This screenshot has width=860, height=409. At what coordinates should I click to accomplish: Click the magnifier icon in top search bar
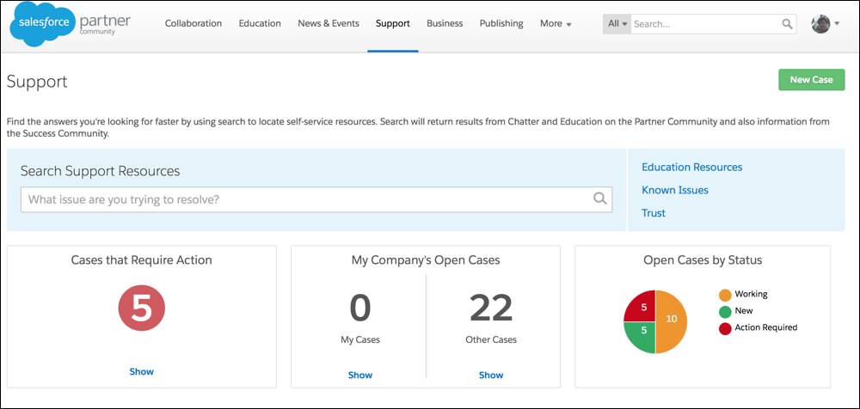point(787,23)
